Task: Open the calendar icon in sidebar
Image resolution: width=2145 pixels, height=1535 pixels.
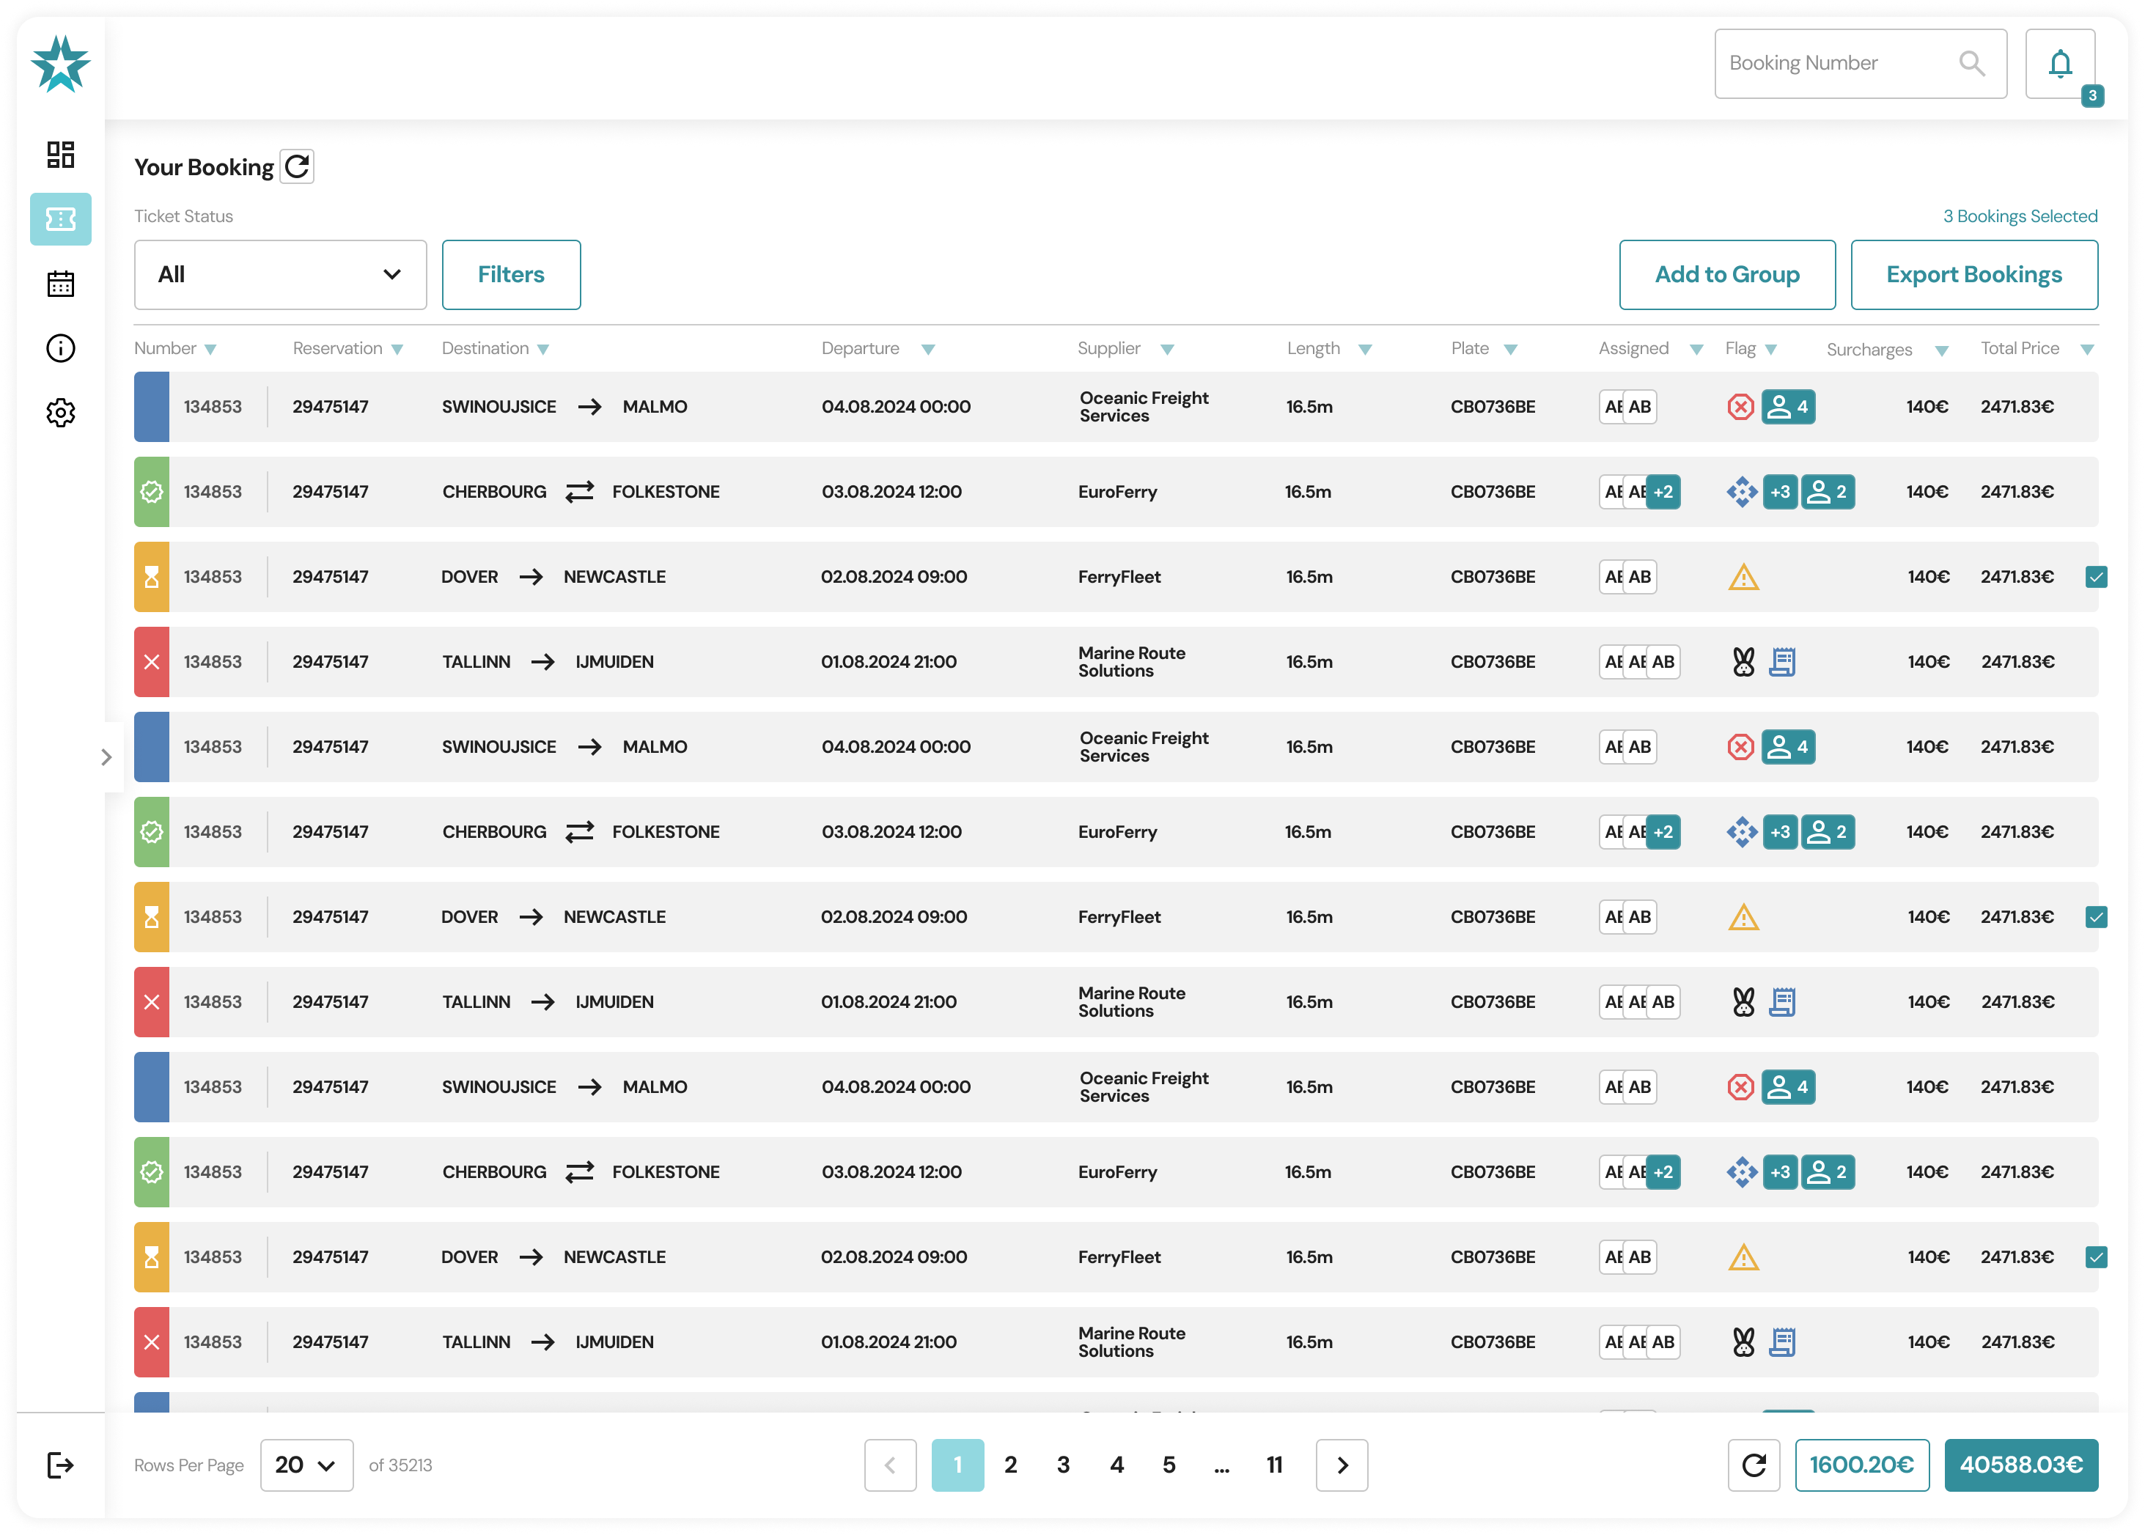Action: (x=61, y=284)
